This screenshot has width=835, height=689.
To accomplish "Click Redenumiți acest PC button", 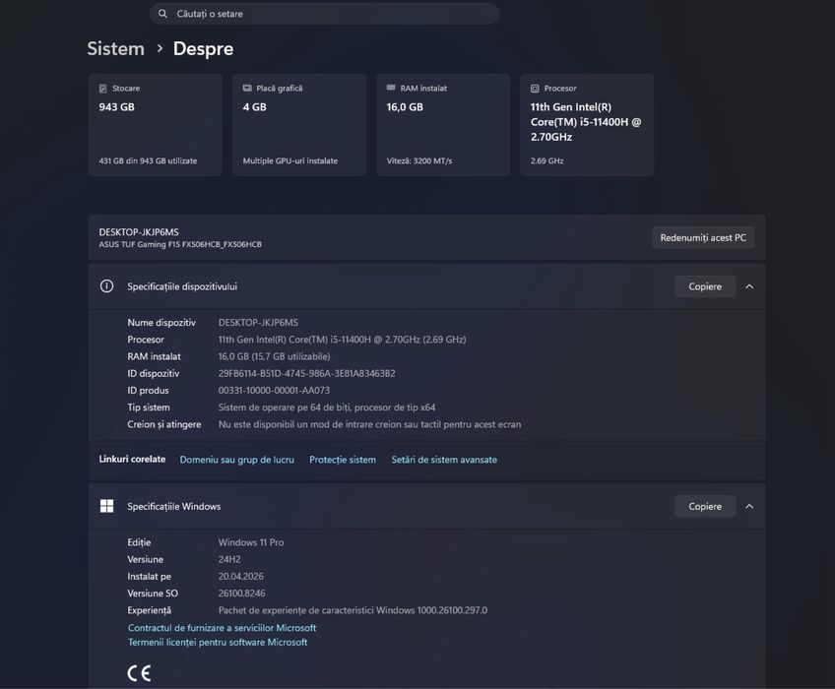I will pos(703,237).
